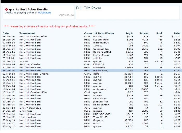The image size is (182, 133).
Task: Click winner name KENEZOS
Action: pyautogui.click(x=99, y=64)
